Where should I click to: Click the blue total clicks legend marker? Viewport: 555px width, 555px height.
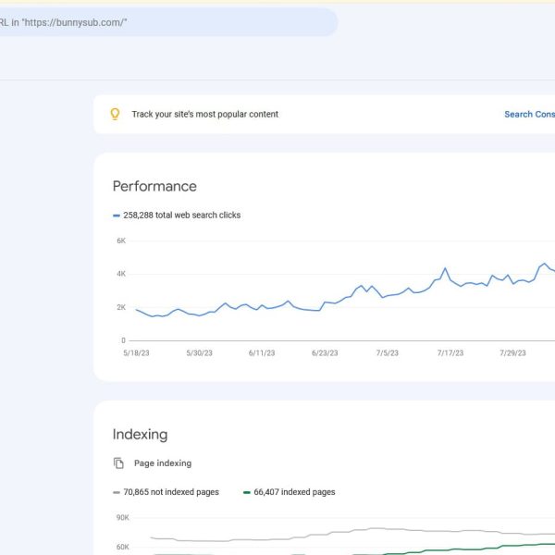coord(117,216)
